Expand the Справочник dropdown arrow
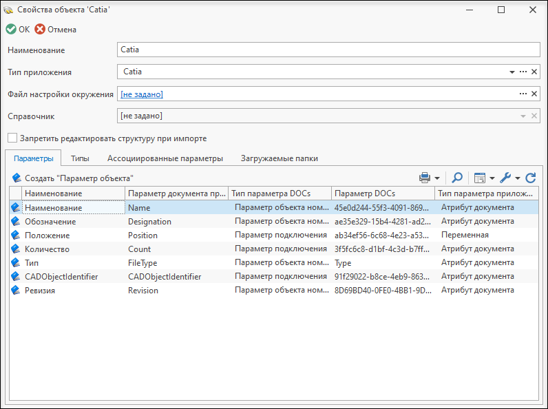Viewport: 548px width, 409px height. coord(523,116)
